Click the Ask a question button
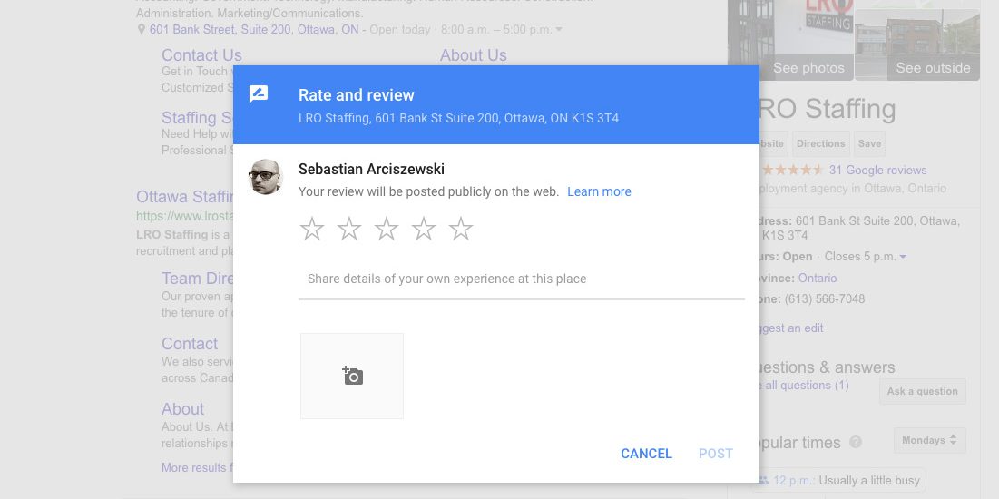Screen dimensions: 999x499 point(922,391)
